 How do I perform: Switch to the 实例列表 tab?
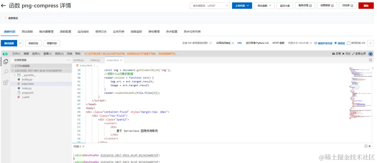tap(119, 32)
